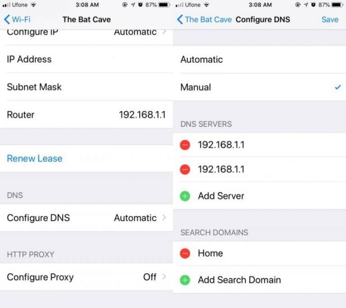The height and width of the screenshot is (308, 346).
Task: Go back using the Wi-Fi back arrow
Action: tap(7, 19)
